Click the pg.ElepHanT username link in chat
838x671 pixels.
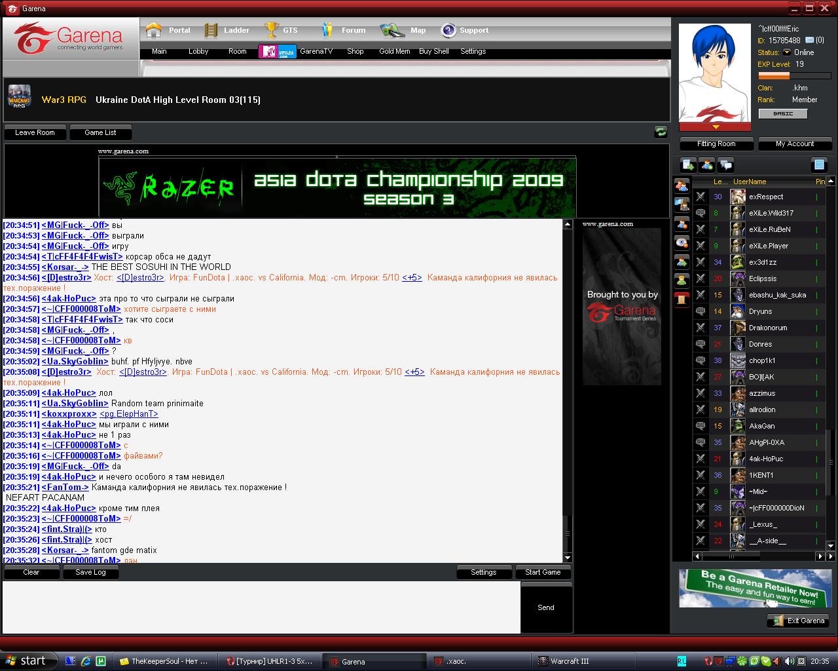coord(129,413)
